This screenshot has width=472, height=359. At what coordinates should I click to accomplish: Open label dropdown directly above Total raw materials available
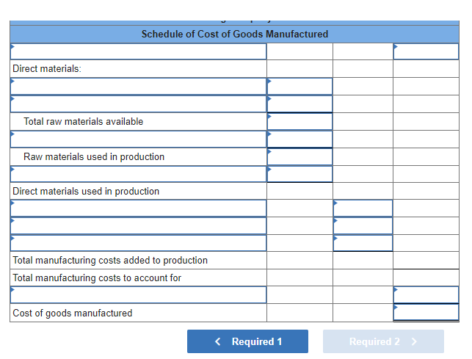pyautogui.click(x=139, y=104)
